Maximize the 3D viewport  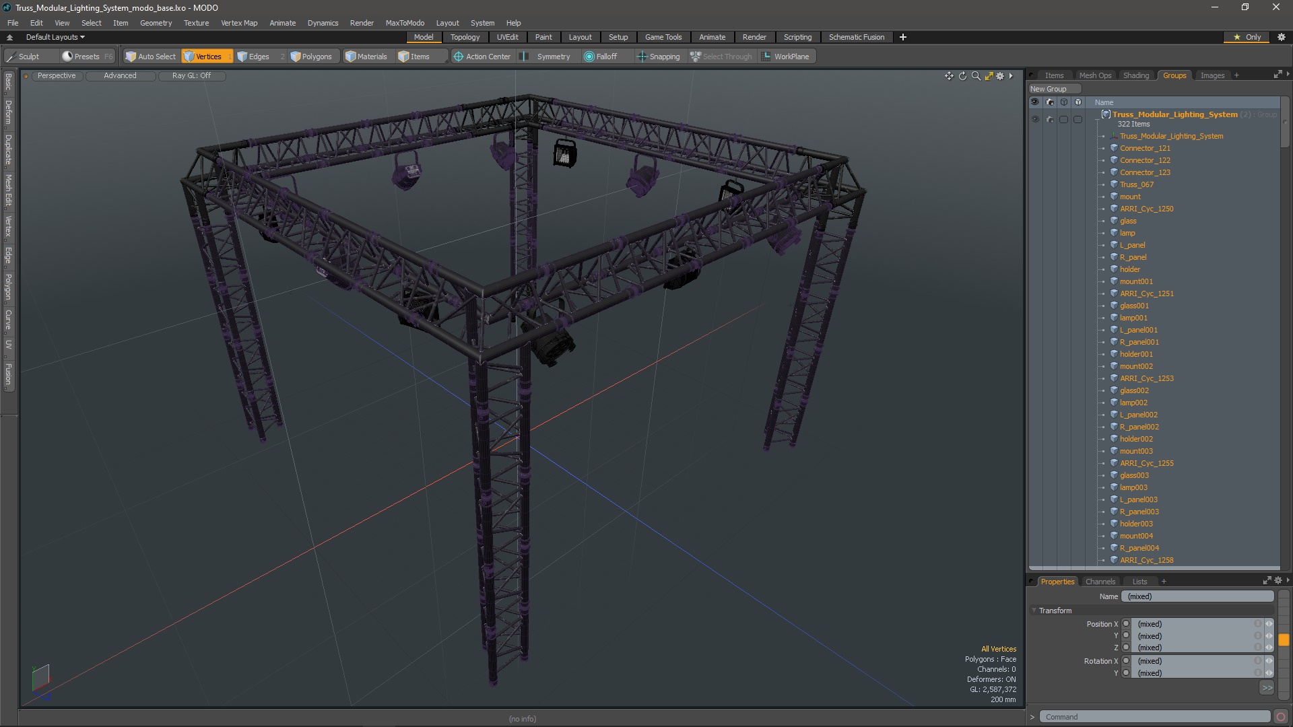click(x=989, y=76)
